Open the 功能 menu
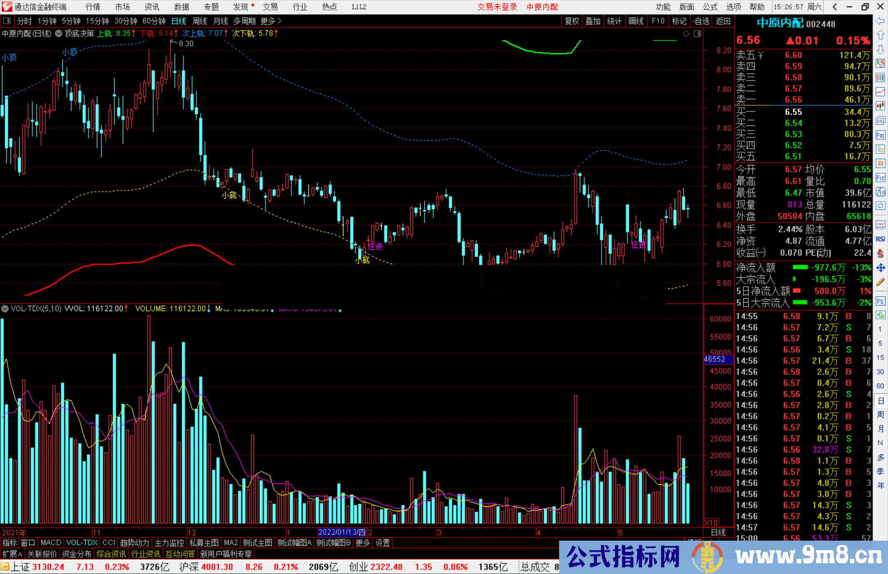Image resolution: width=888 pixels, height=574 pixels. [663, 7]
